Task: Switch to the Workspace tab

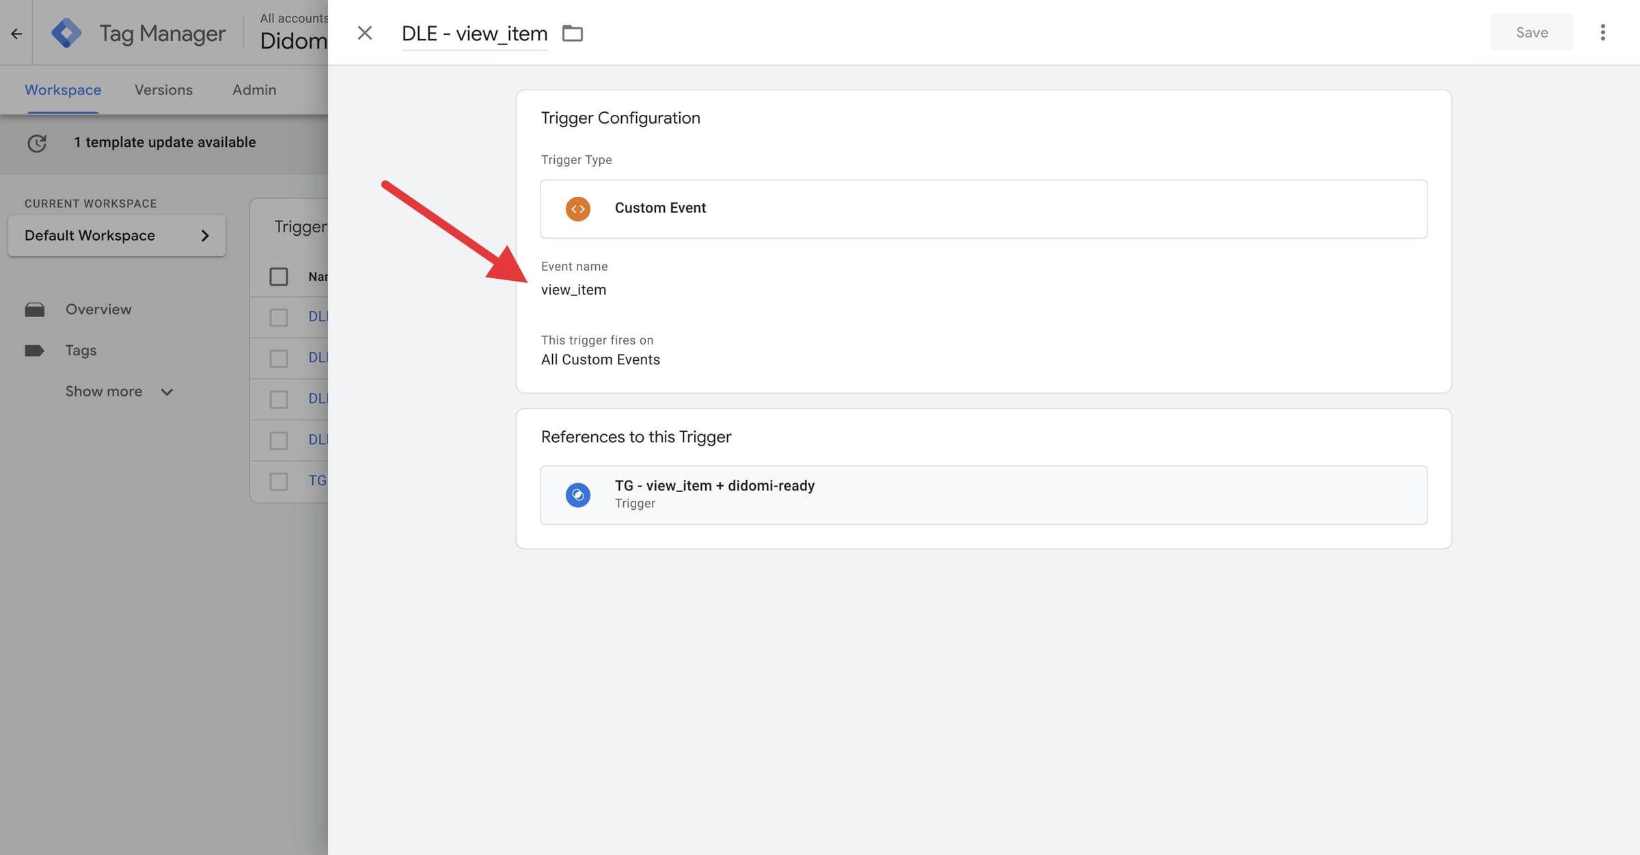Action: 63,90
